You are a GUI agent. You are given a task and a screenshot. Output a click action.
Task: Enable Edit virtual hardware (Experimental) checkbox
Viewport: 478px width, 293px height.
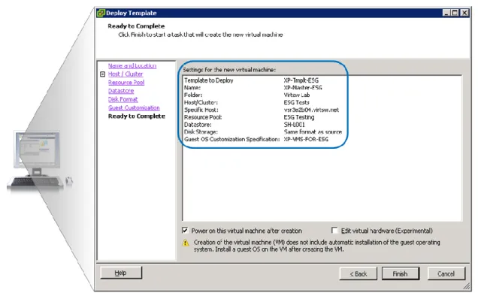(x=334, y=230)
